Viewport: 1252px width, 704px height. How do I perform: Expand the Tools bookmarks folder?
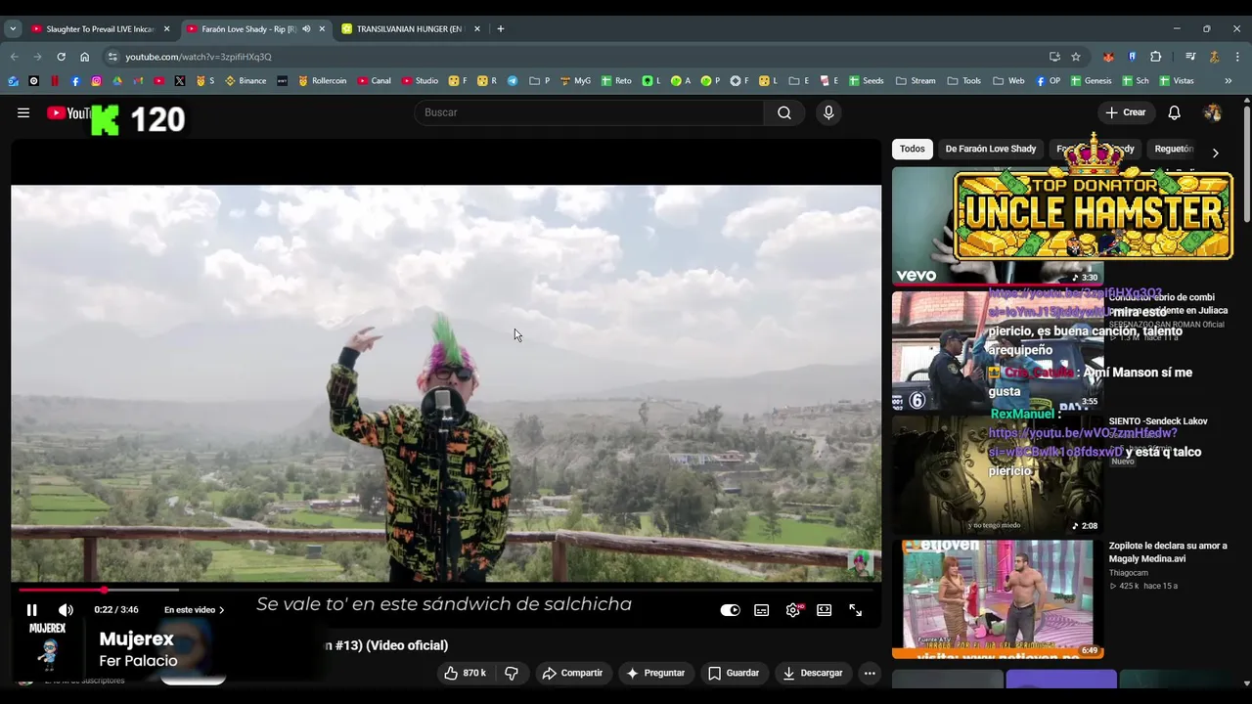coord(963,81)
